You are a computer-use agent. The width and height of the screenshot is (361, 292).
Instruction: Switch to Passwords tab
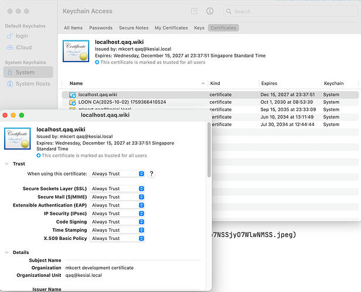pos(101,28)
